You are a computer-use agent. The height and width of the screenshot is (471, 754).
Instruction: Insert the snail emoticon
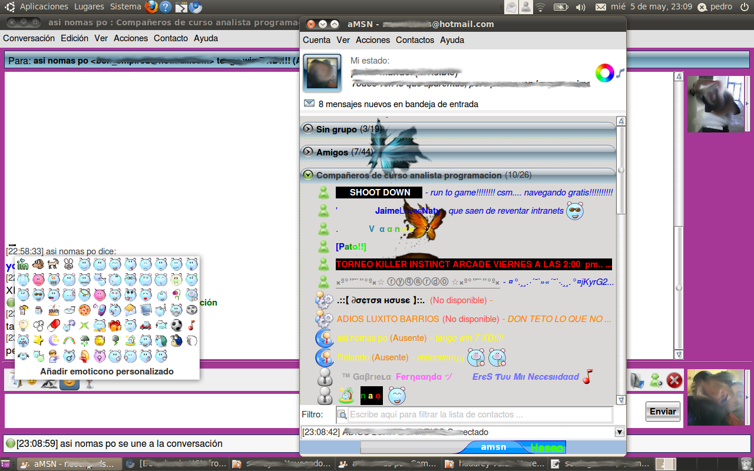pos(176,341)
